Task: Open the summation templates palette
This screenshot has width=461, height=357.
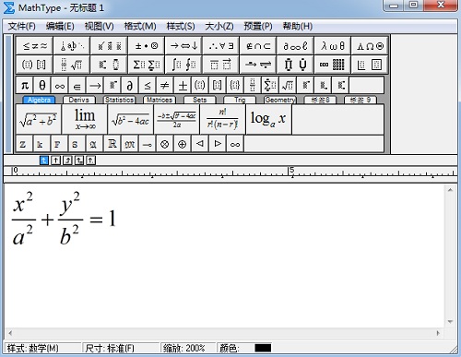Action: pyautogui.click(x=147, y=65)
